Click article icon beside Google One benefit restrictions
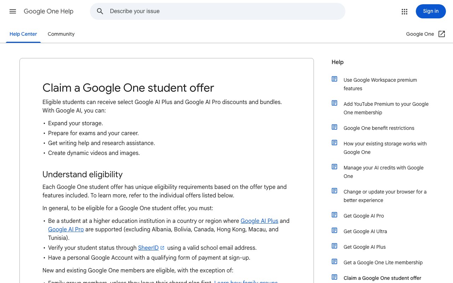The height and width of the screenshot is (283, 453). coord(334,127)
